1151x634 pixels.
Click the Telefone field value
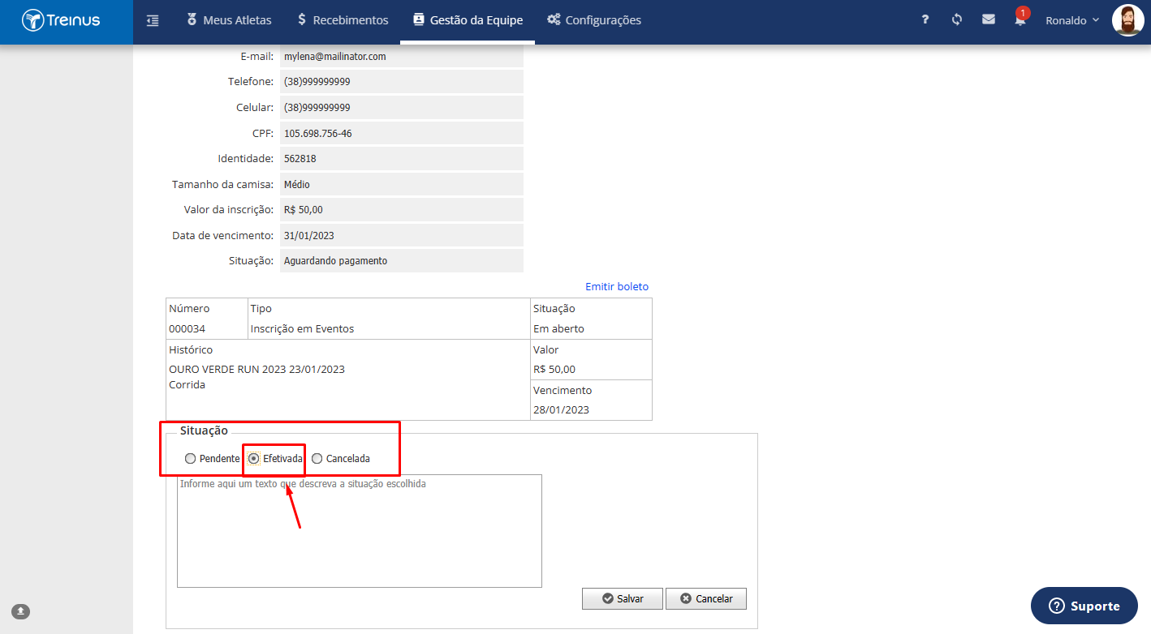402,82
